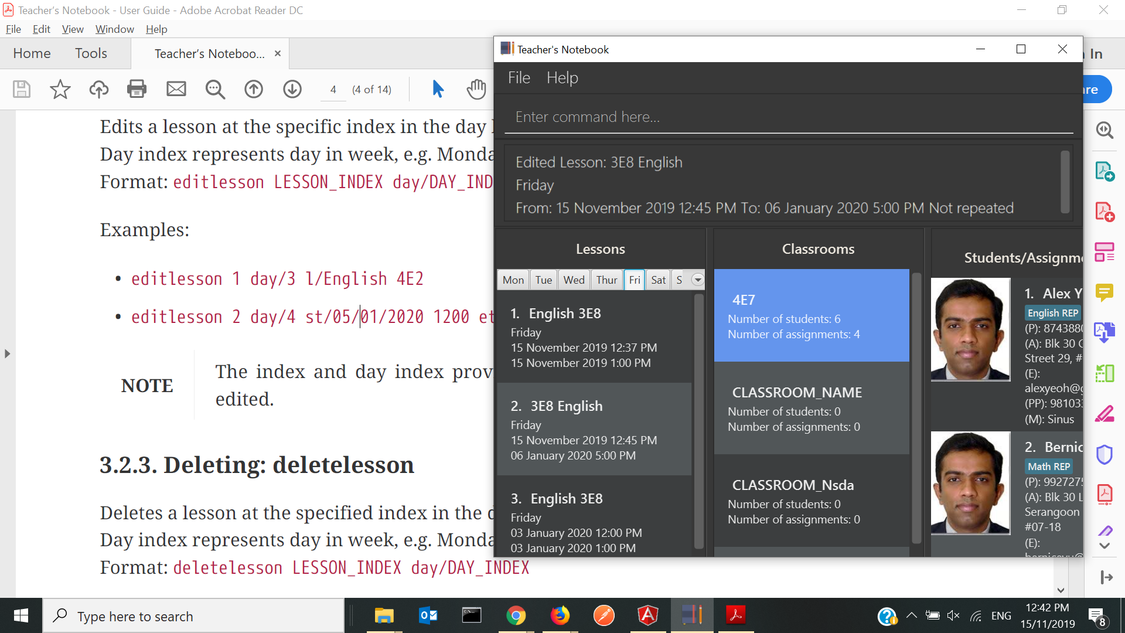Viewport: 1125px width, 633px height.
Task: Open the Comment tool in right pane
Action: 1104,292
